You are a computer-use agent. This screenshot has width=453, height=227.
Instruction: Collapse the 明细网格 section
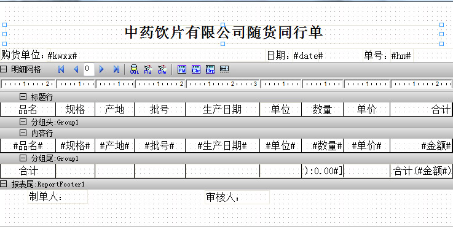[4, 69]
